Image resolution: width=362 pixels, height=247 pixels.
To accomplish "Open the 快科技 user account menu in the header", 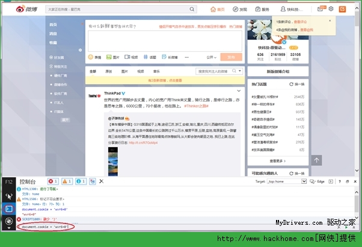I will click(x=292, y=9).
